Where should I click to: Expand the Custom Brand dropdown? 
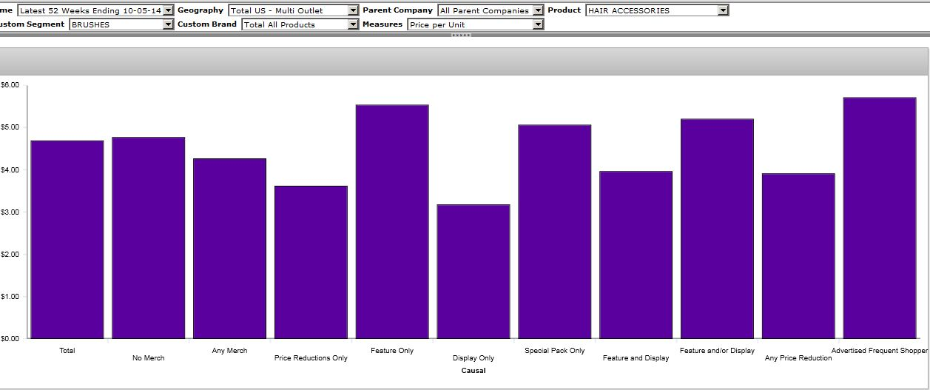[x=353, y=24]
